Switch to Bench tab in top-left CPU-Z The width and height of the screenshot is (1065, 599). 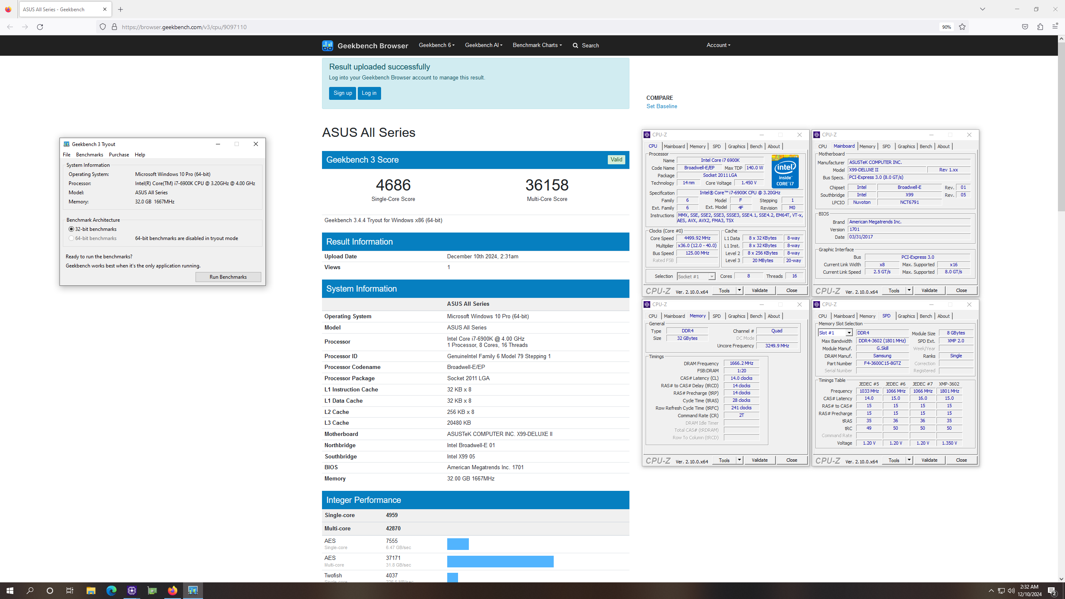coord(756,146)
